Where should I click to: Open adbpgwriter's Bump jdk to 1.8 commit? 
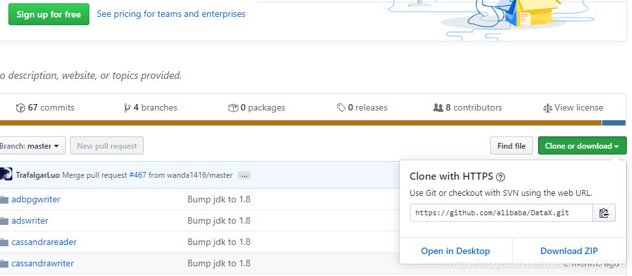[219, 199]
